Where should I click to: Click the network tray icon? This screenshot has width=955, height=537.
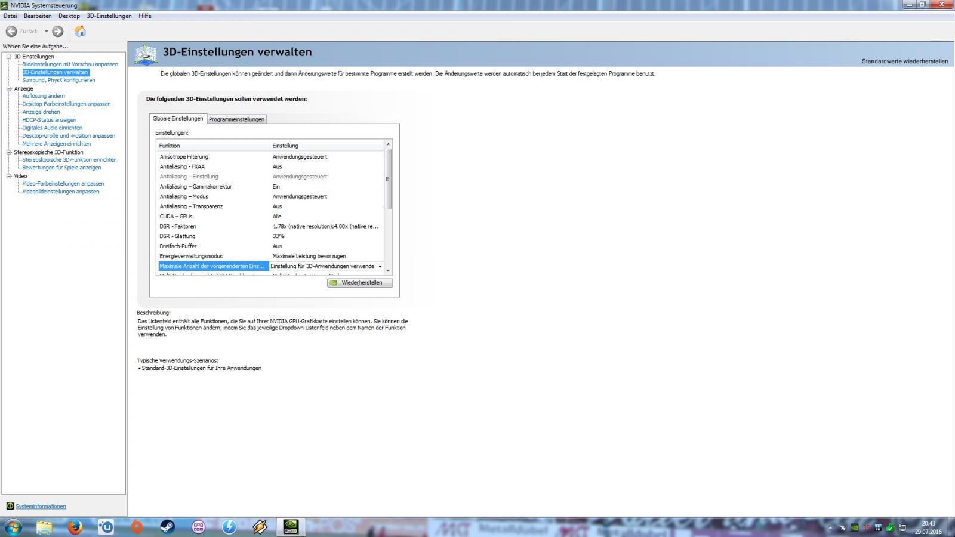(x=902, y=528)
